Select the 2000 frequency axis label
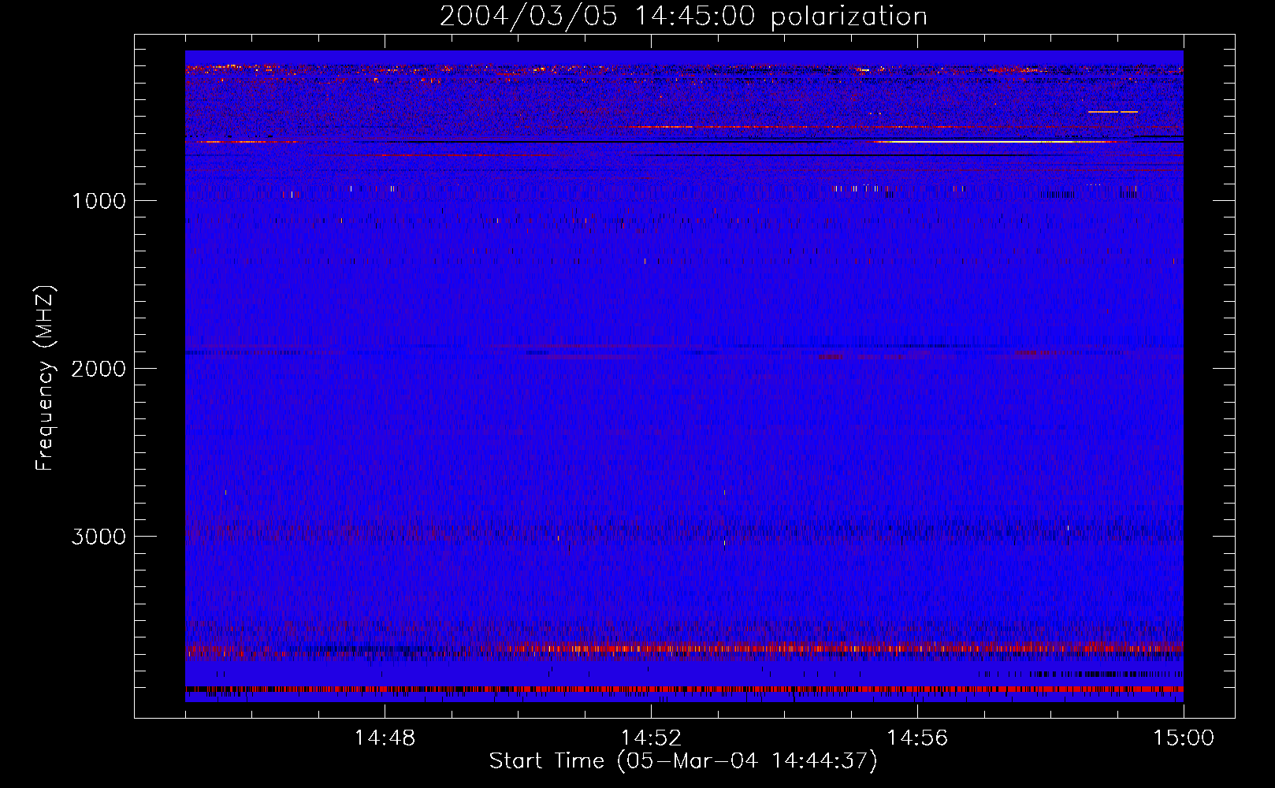The image size is (1275, 788). (99, 369)
